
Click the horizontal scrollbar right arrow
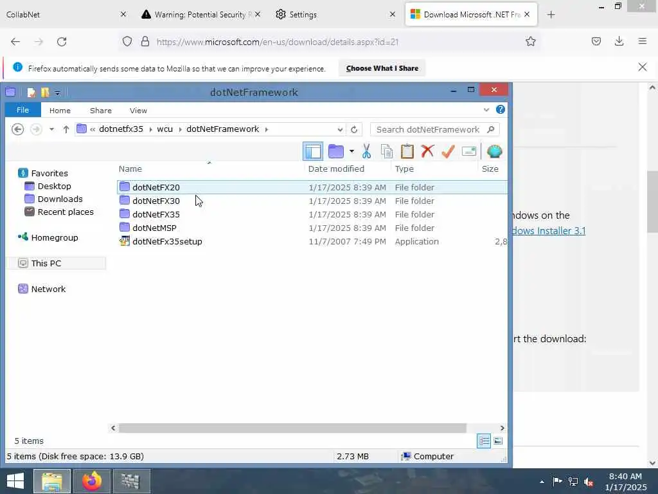(x=502, y=428)
